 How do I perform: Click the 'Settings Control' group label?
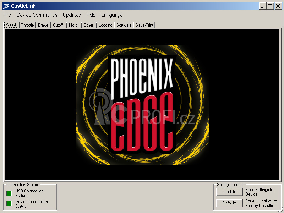(x=230, y=185)
